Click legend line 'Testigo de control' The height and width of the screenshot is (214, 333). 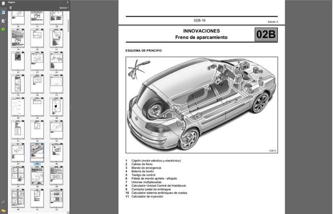143,175
